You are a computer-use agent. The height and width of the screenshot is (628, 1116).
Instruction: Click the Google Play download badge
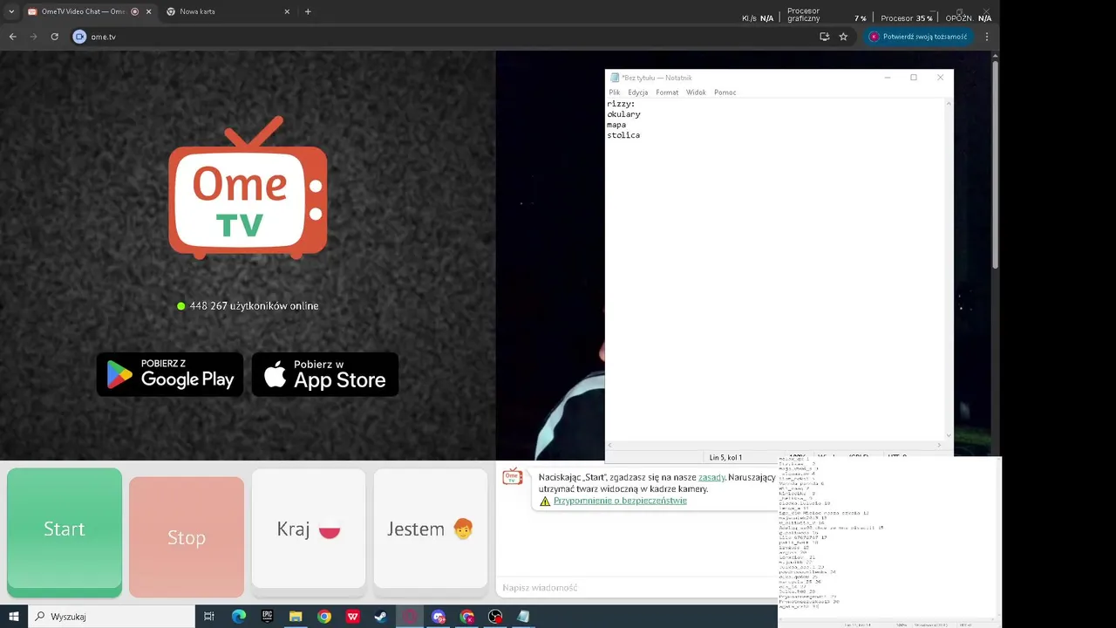(x=170, y=374)
